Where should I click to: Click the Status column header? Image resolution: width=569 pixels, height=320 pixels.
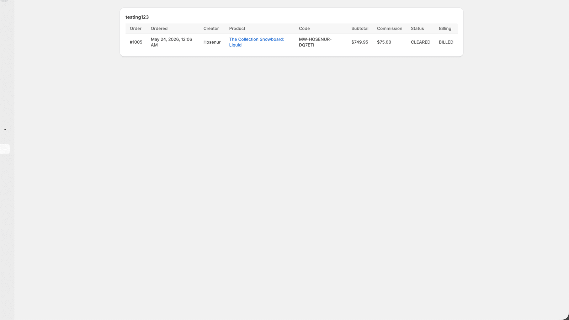coord(417,28)
